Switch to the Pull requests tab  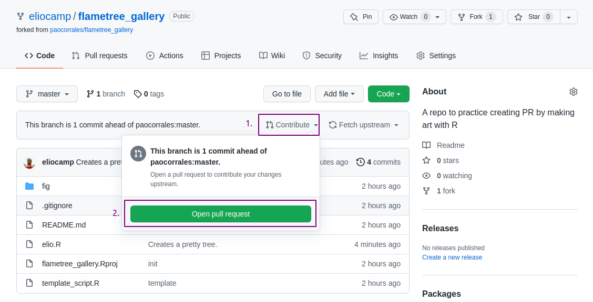tap(99, 55)
